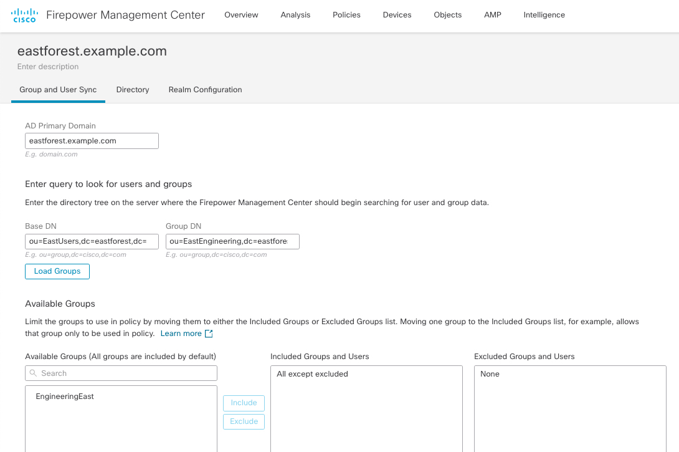Open the AMP menu
This screenshot has height=452, width=679.
tap(493, 15)
